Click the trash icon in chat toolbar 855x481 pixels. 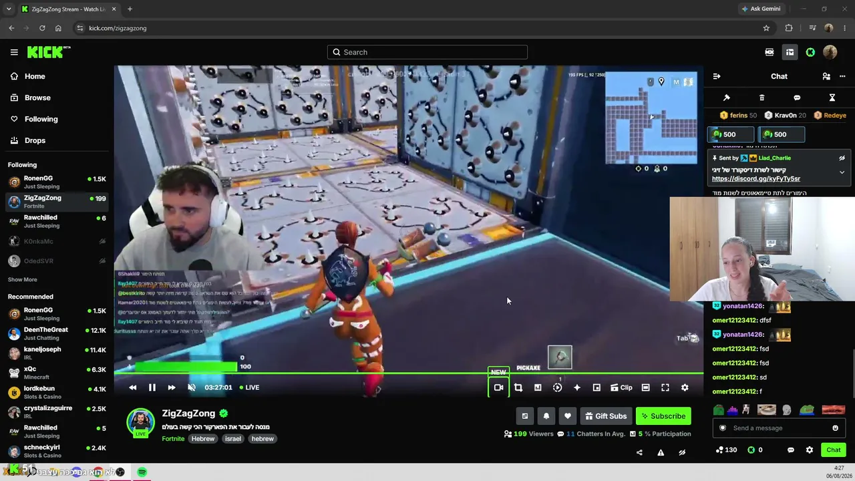(762, 98)
